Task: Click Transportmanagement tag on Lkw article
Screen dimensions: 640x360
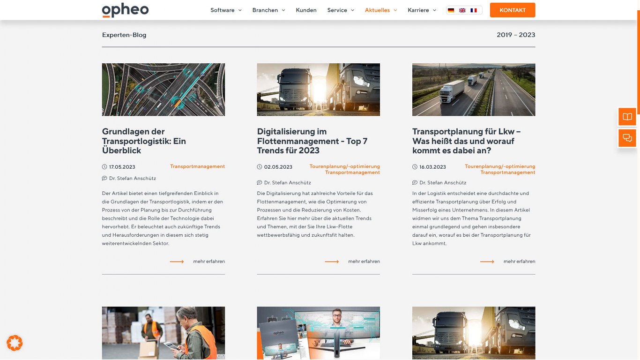Action: [507, 172]
